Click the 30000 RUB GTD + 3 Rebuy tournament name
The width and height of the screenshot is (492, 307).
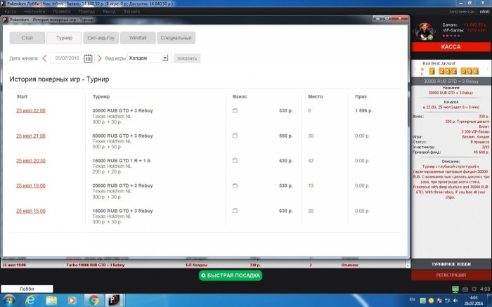[122, 111]
